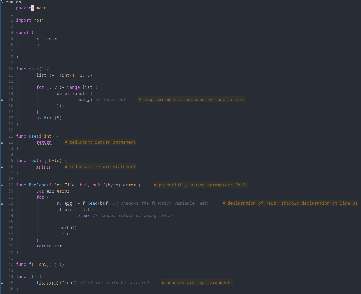Click 'foo' in func foo(i []byte)
Viewport: 361px width, 294px height.
click(33, 160)
